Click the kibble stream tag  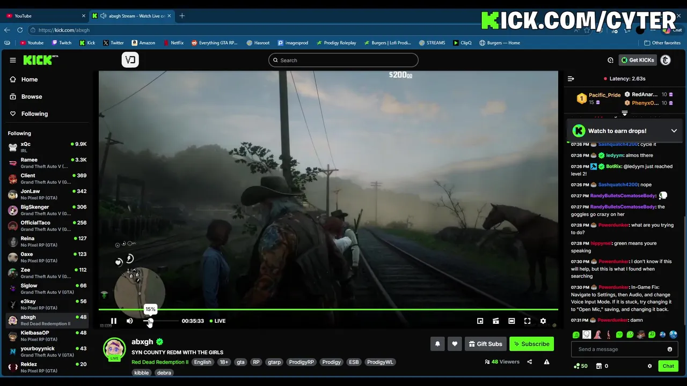(142, 373)
